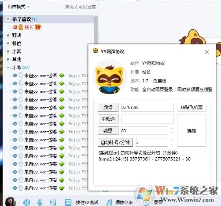The image size is (221, 206).
Task: Click the 确定 confirm button
Action: coord(192,130)
